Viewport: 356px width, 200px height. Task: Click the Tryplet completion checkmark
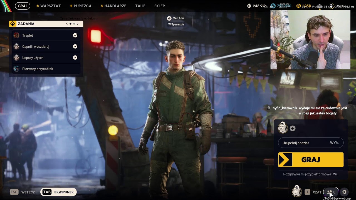click(x=75, y=35)
